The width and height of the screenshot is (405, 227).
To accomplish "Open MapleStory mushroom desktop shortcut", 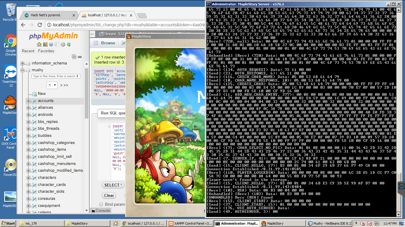I will (11, 105).
